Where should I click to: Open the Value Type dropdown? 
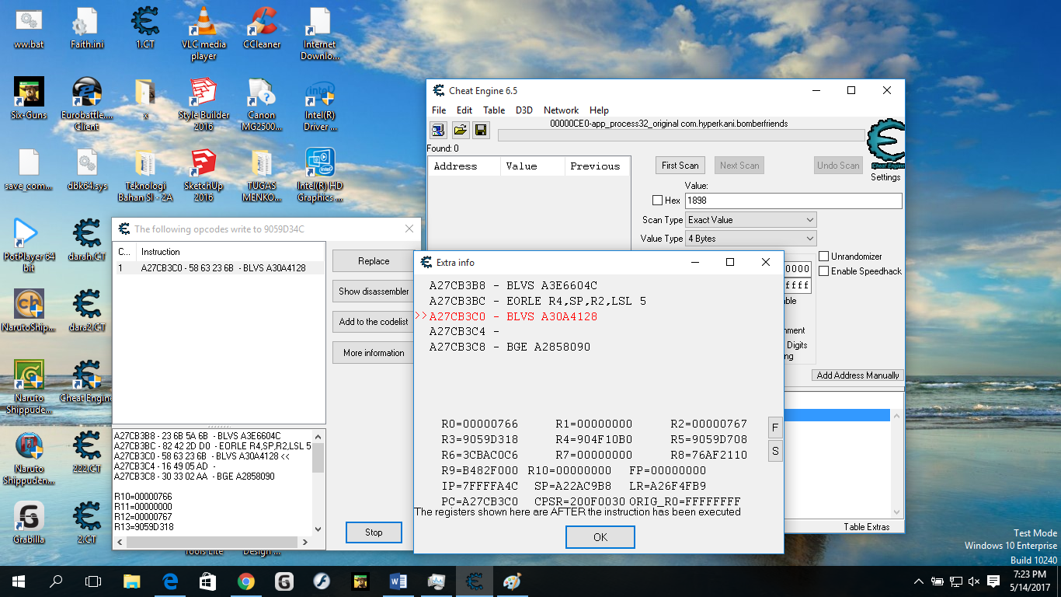pos(750,239)
